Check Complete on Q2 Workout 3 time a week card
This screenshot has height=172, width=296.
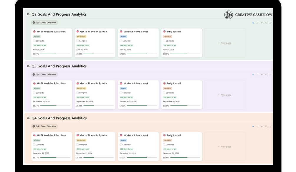pyautogui.click(x=121, y=41)
